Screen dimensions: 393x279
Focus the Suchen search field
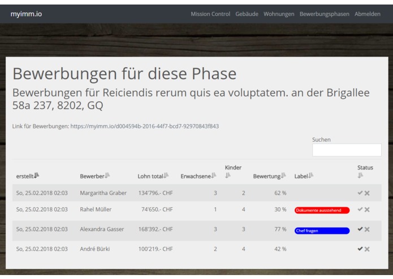[347, 150]
